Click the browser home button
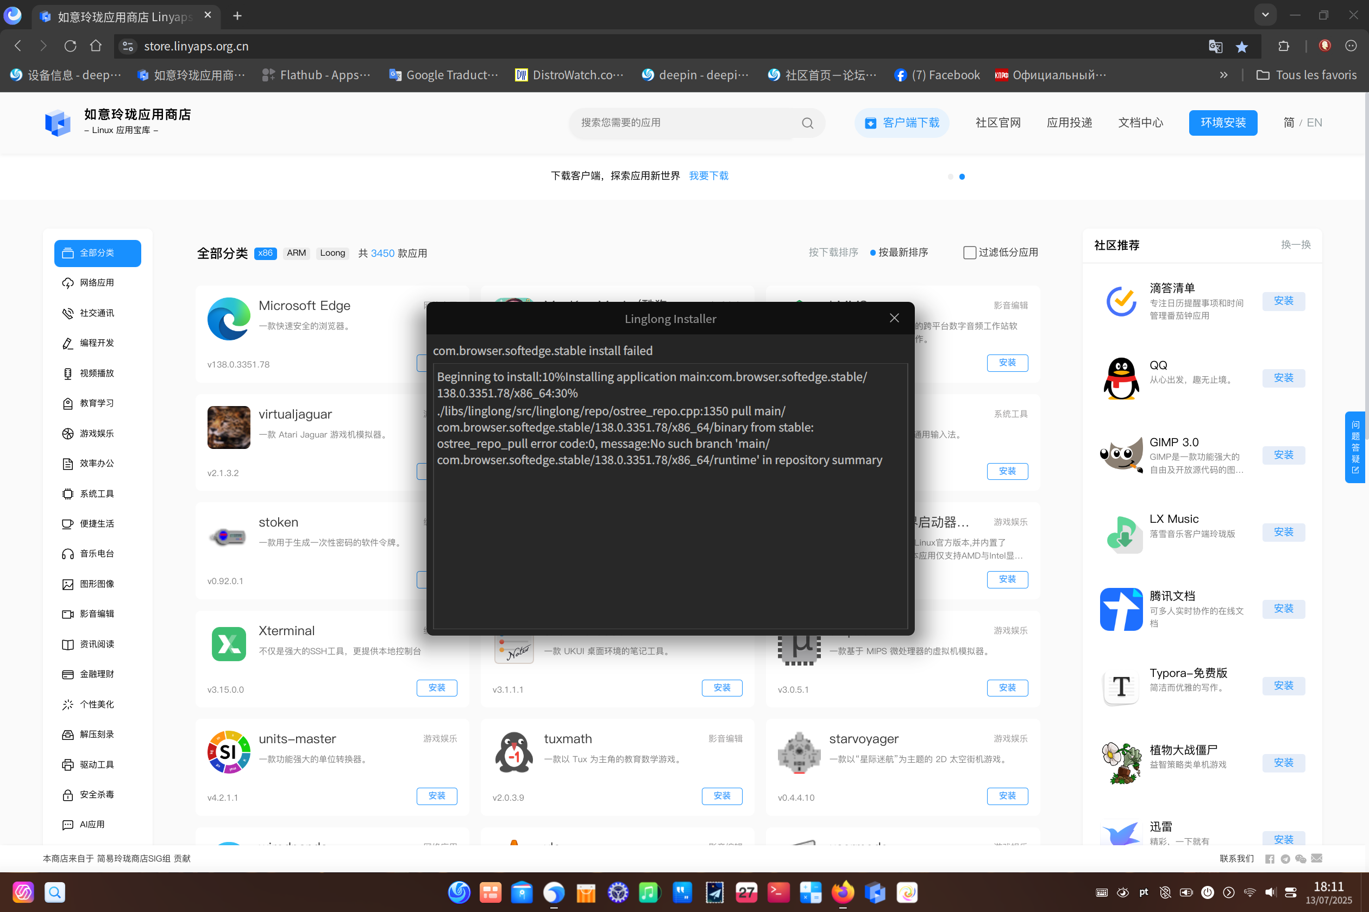Image resolution: width=1369 pixels, height=912 pixels. click(96, 46)
